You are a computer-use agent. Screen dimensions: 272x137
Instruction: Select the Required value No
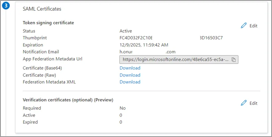(x=122, y=108)
